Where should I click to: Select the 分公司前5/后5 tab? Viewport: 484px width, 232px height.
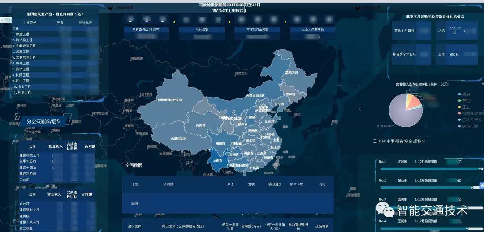pyautogui.click(x=43, y=121)
